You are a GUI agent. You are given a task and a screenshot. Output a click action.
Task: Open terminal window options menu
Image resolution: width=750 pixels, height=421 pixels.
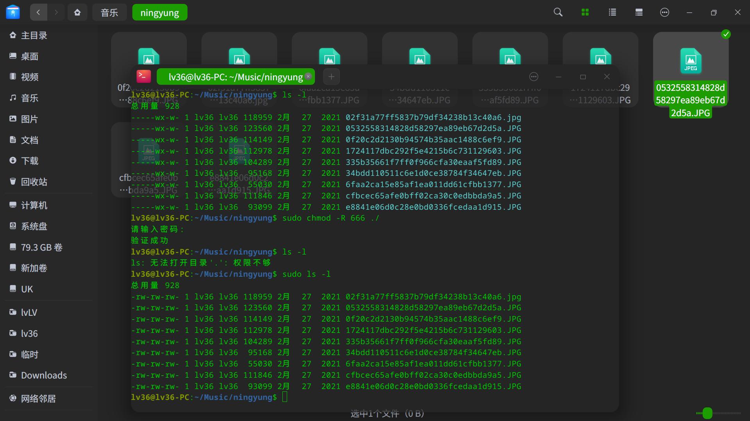(534, 77)
